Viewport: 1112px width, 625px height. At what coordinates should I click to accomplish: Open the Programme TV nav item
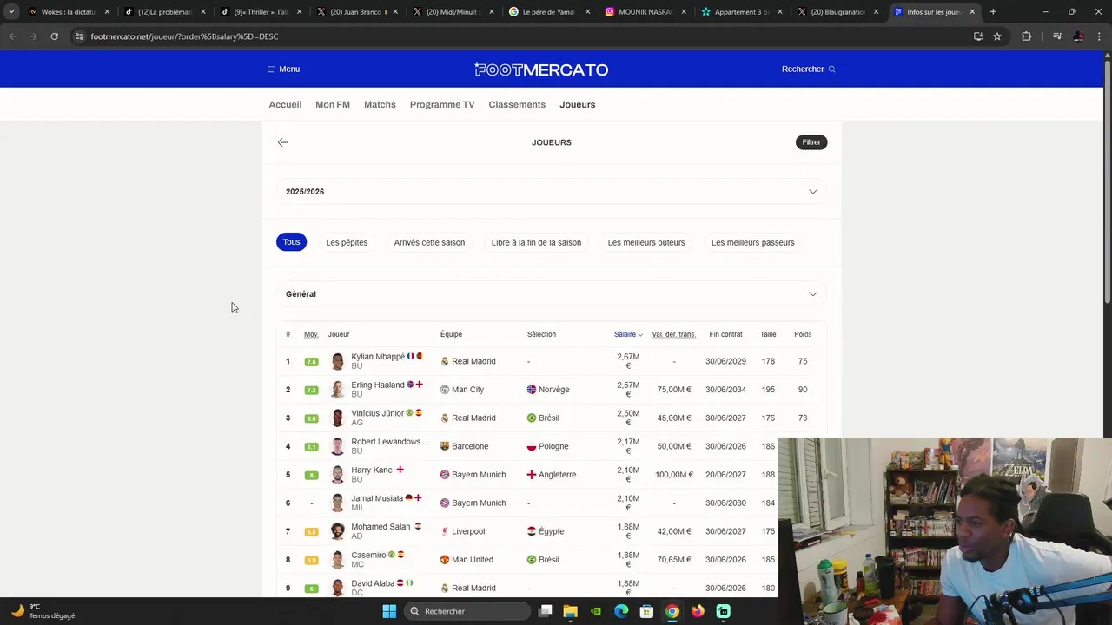click(442, 105)
